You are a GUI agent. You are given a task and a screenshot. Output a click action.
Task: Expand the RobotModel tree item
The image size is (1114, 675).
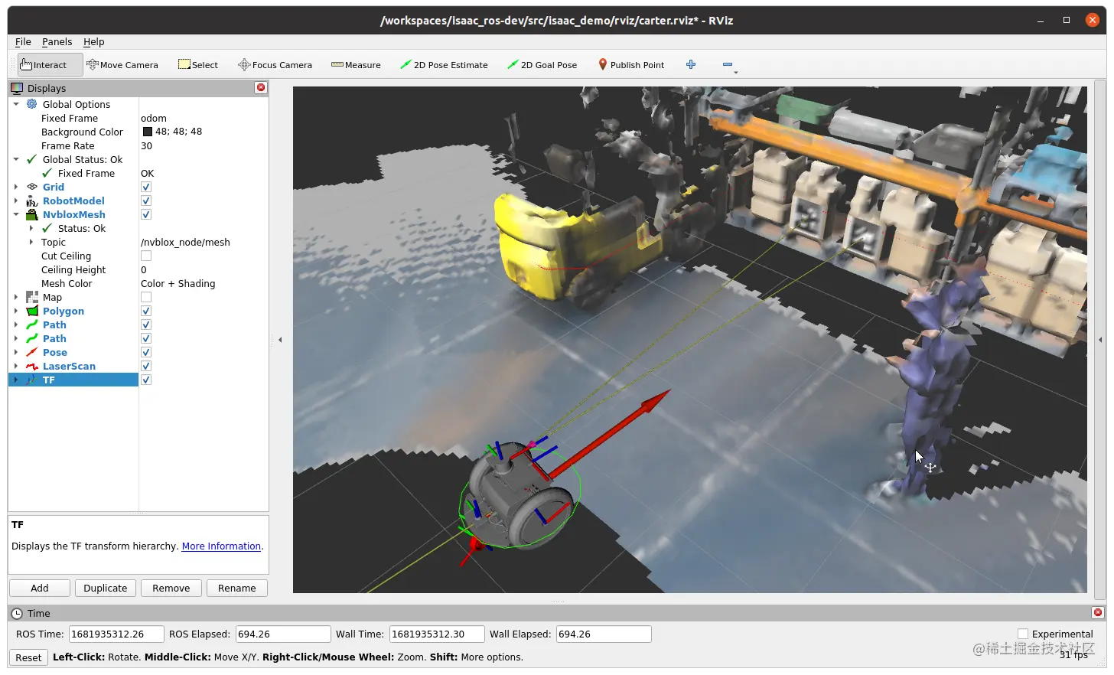17,201
